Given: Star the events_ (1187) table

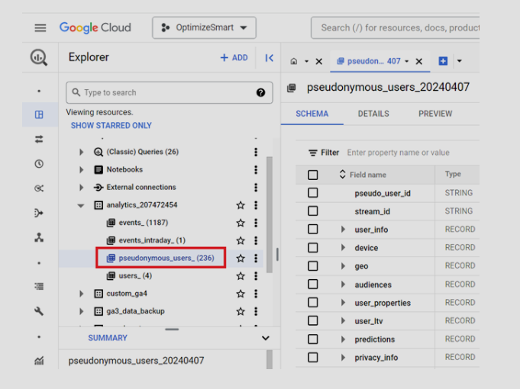Looking at the screenshot, I should 241,223.
